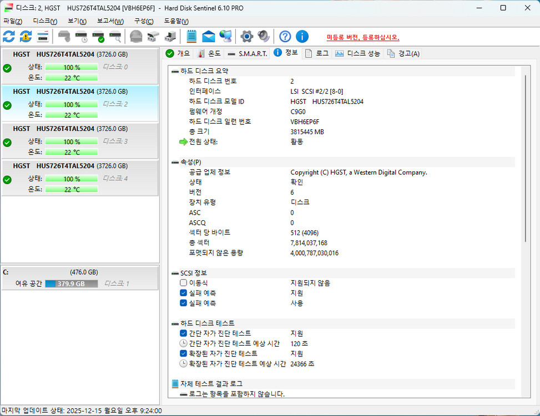The image size is (540, 416).
Task: Disable the 확장된 자가 진단 테스트 checkbox
Action: (x=184, y=353)
